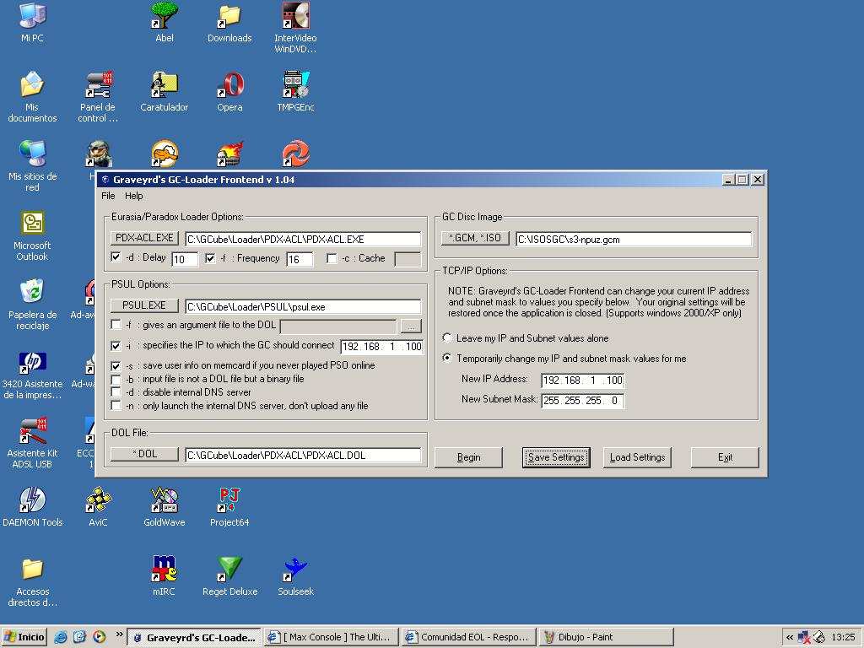
Task: Launch DAEMON Tools shortcut
Action: click(32, 507)
